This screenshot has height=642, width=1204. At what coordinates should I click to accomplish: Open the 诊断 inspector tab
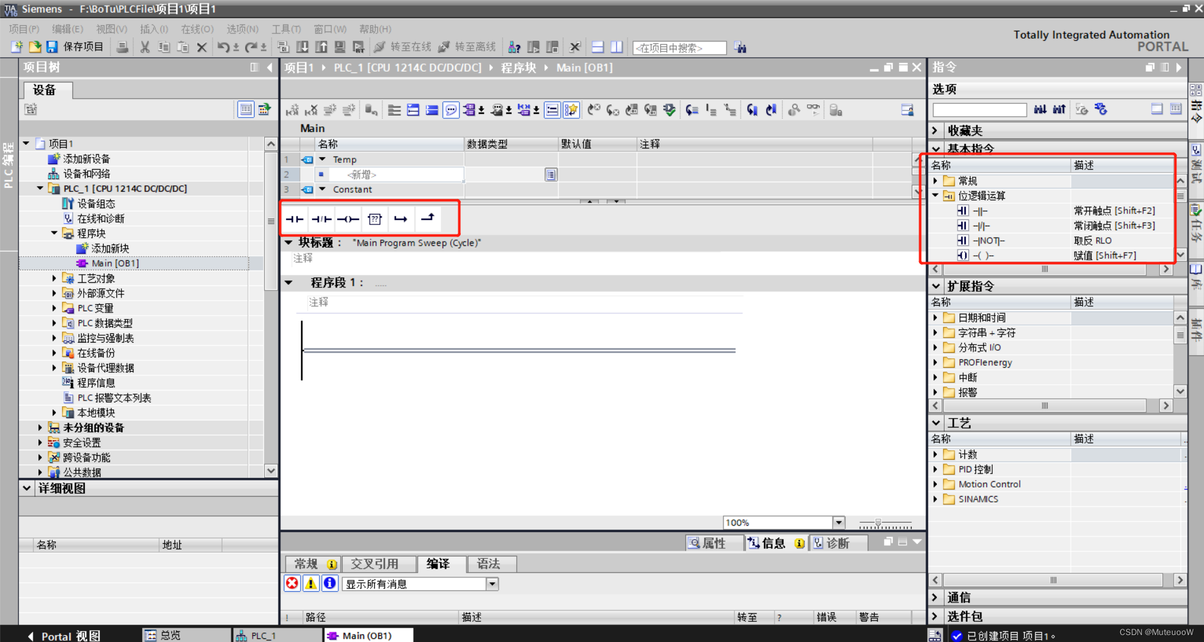pos(837,543)
